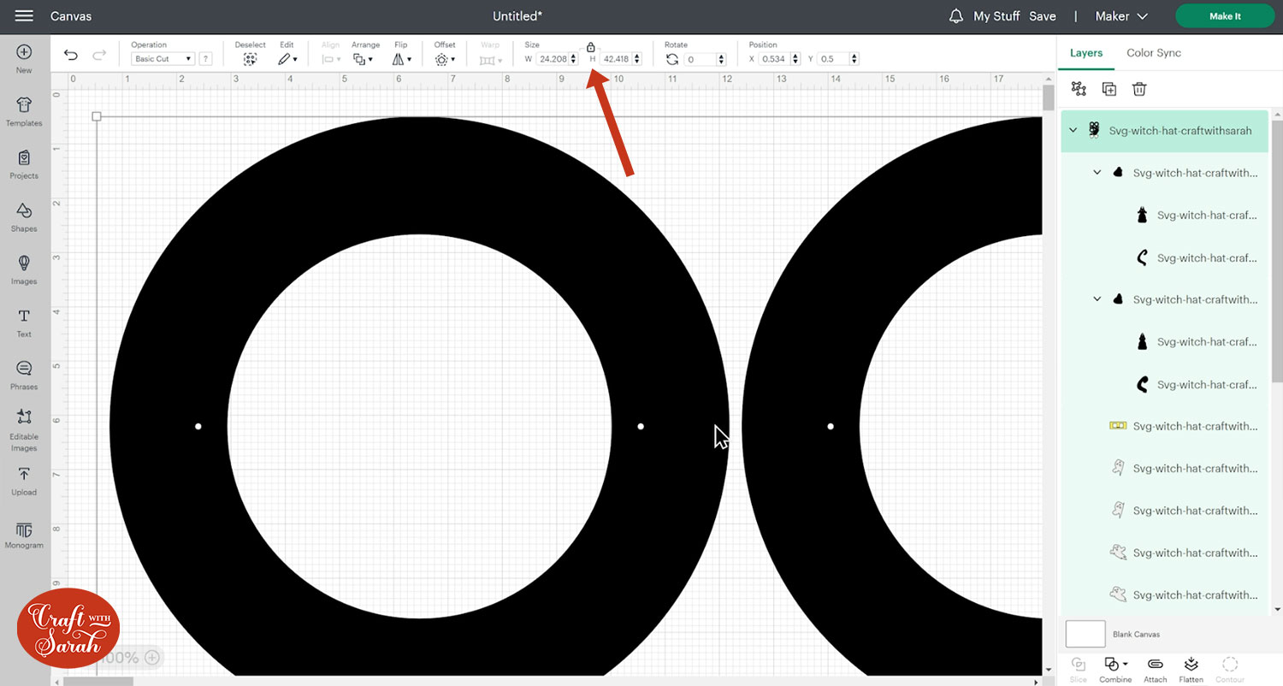Click the Redo arrow

[x=99, y=56]
